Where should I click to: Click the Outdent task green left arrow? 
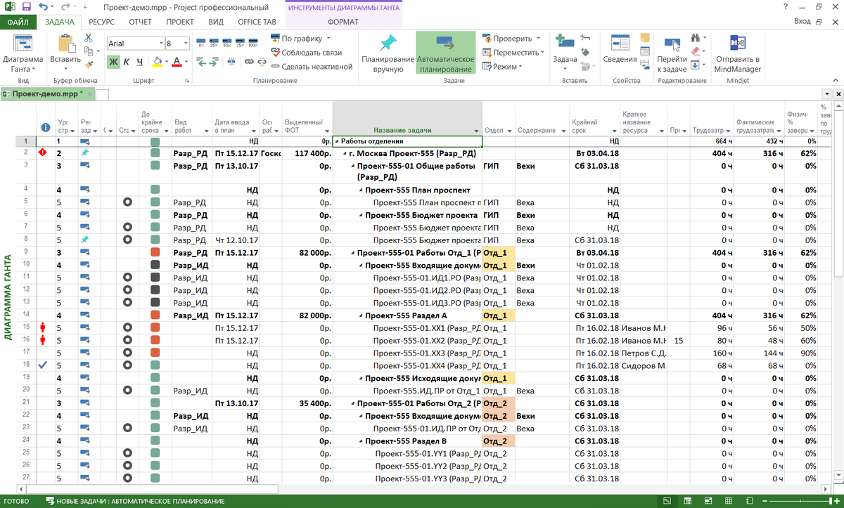(x=202, y=62)
